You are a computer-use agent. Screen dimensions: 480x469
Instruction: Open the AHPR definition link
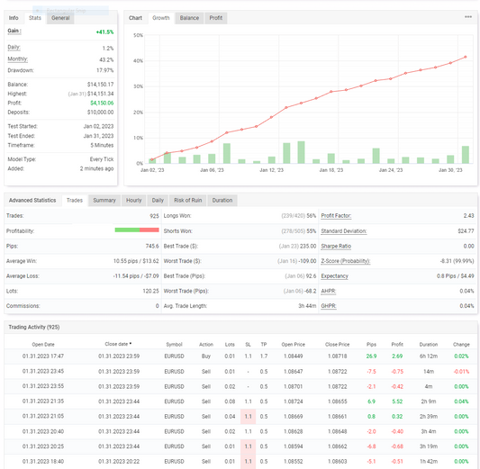(x=328, y=291)
